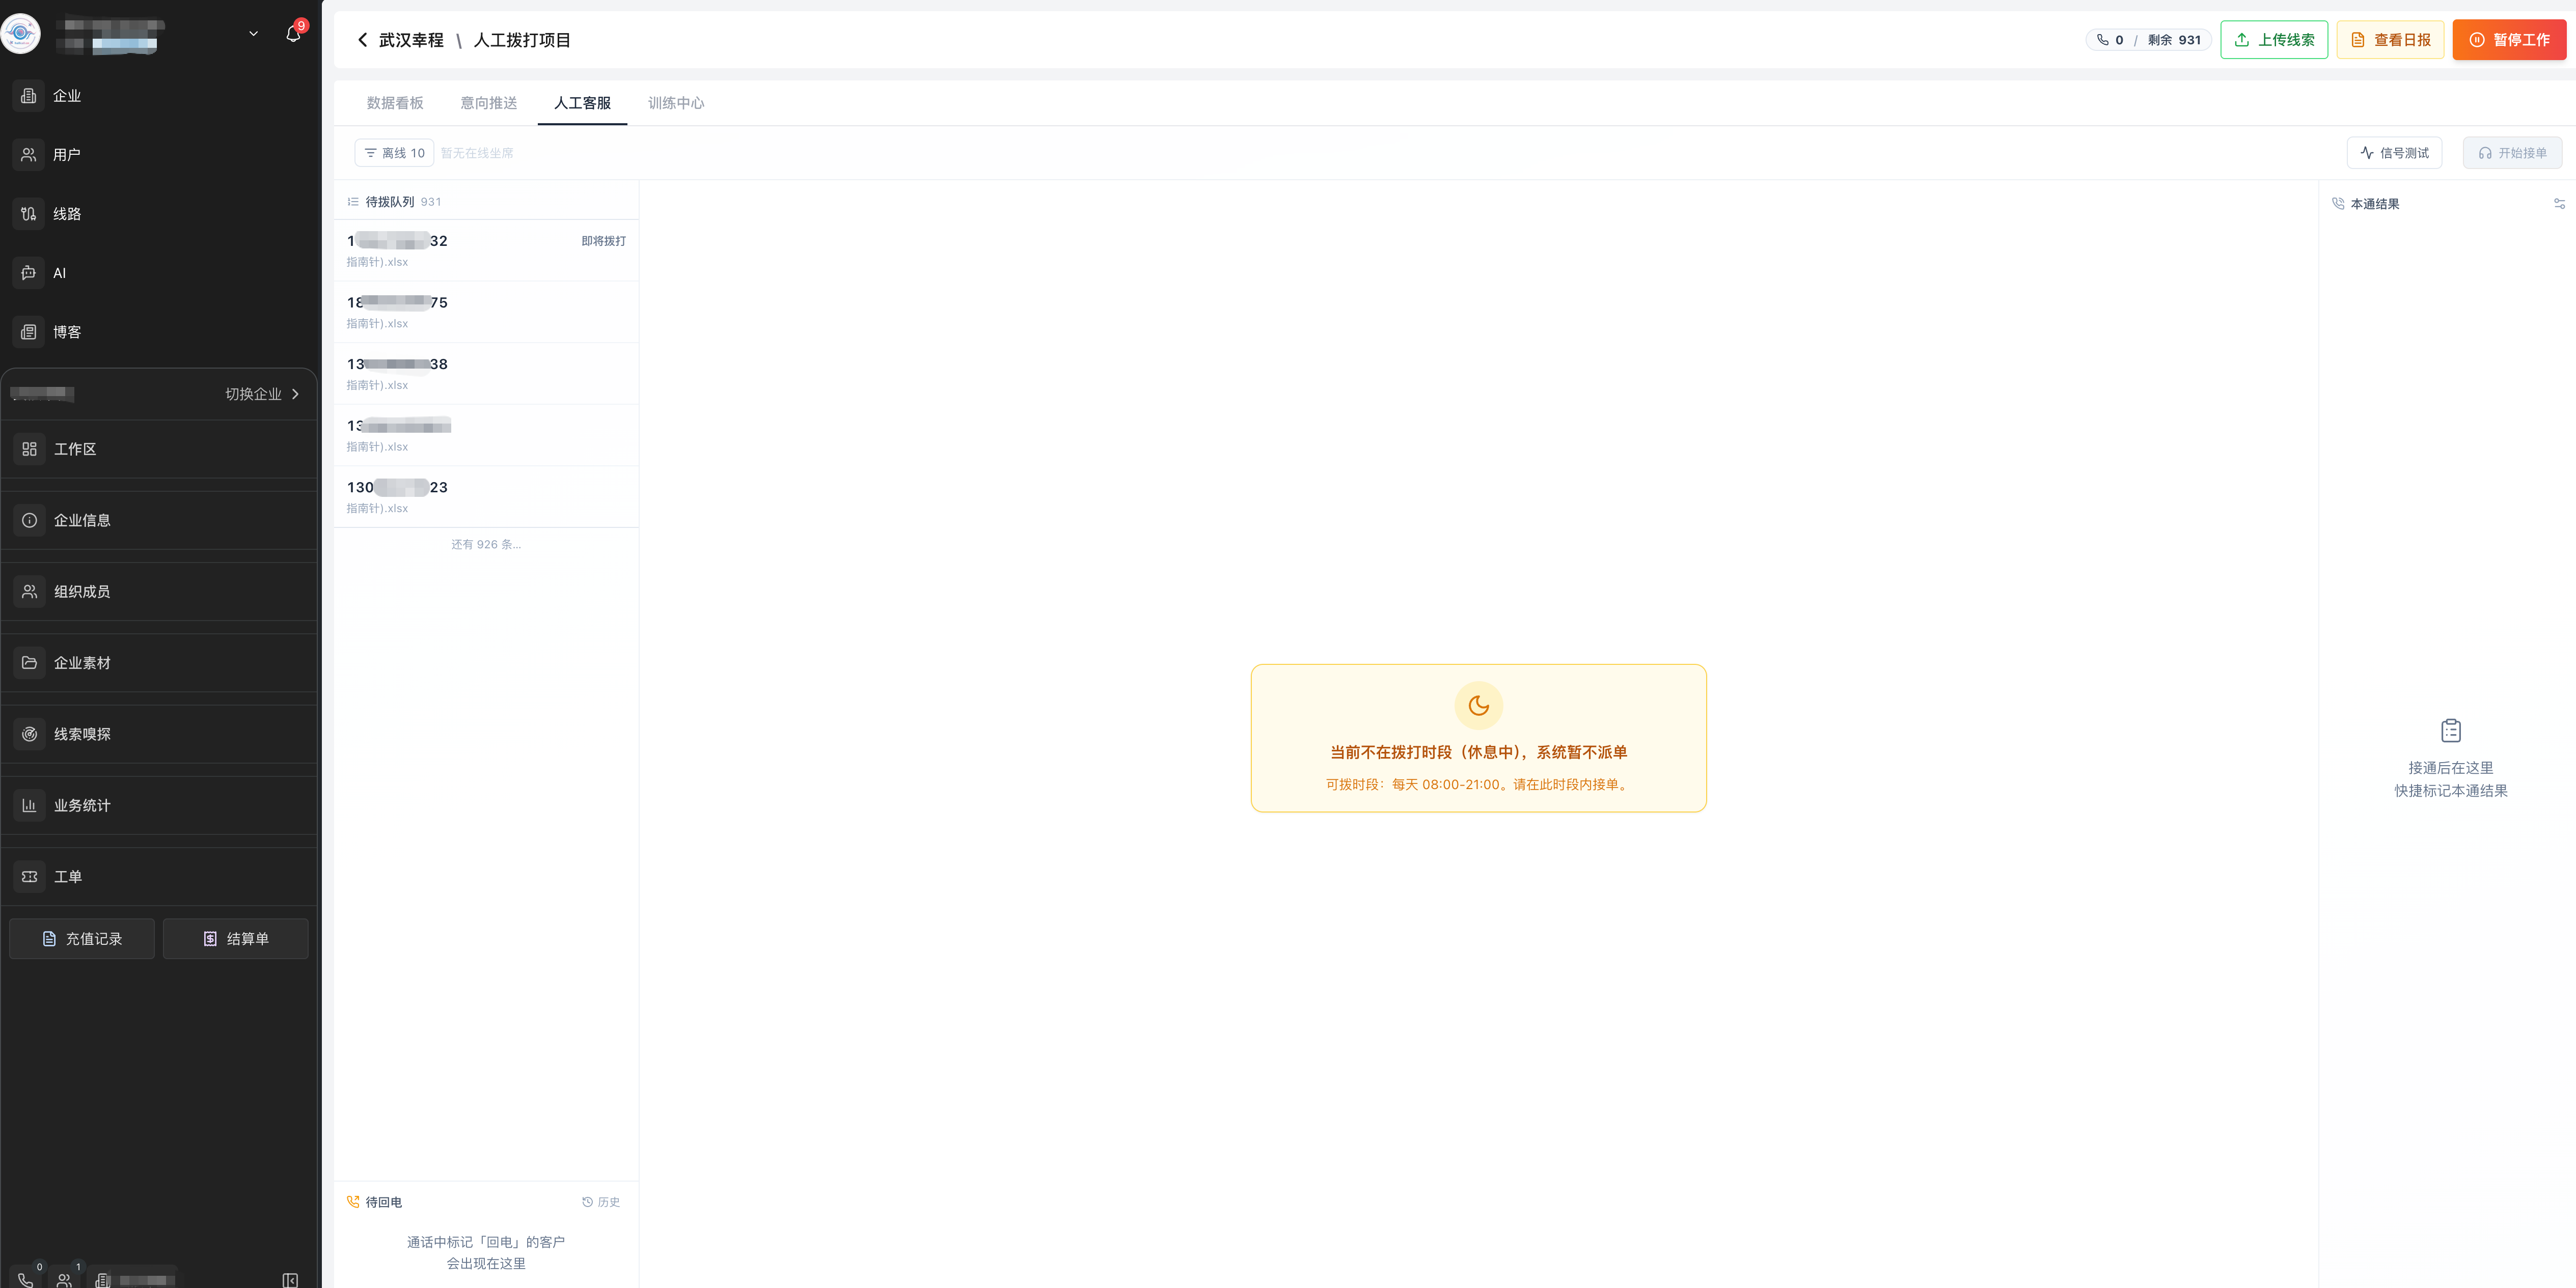This screenshot has width=2576, height=1288.
Task: Click 武汉幸程 breadcrumb
Action: [x=411, y=40]
